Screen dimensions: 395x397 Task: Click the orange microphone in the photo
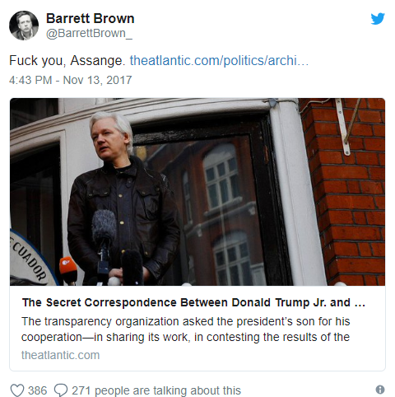[68, 269]
